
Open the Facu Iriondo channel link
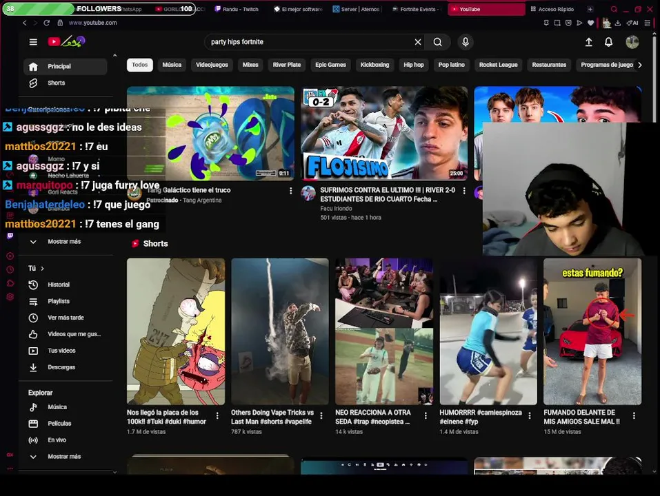pos(336,209)
